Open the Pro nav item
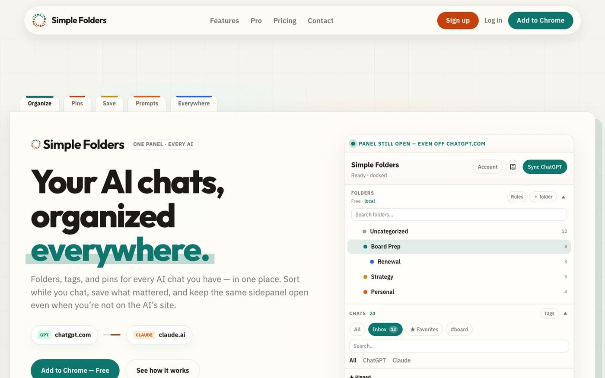 coord(256,21)
